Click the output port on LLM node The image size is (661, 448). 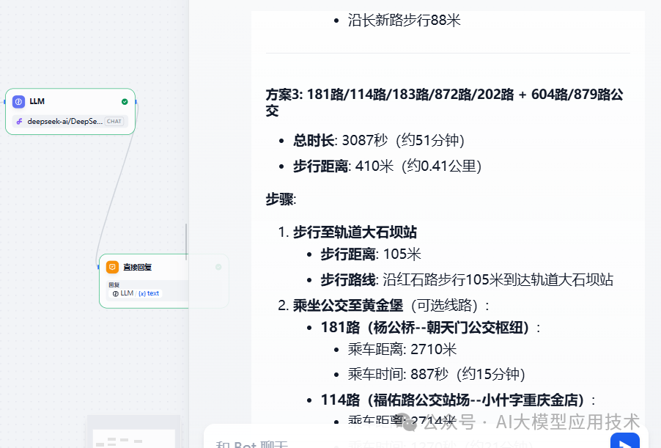pos(137,101)
